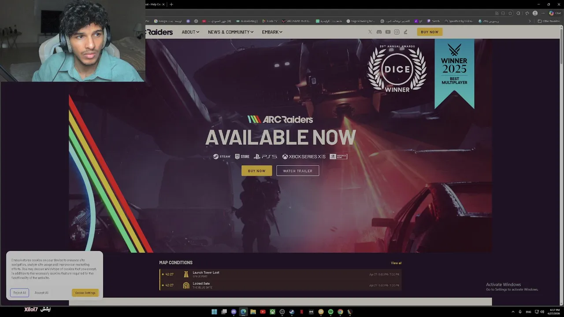
Task: Open the browser profile avatar
Action: click(535, 13)
